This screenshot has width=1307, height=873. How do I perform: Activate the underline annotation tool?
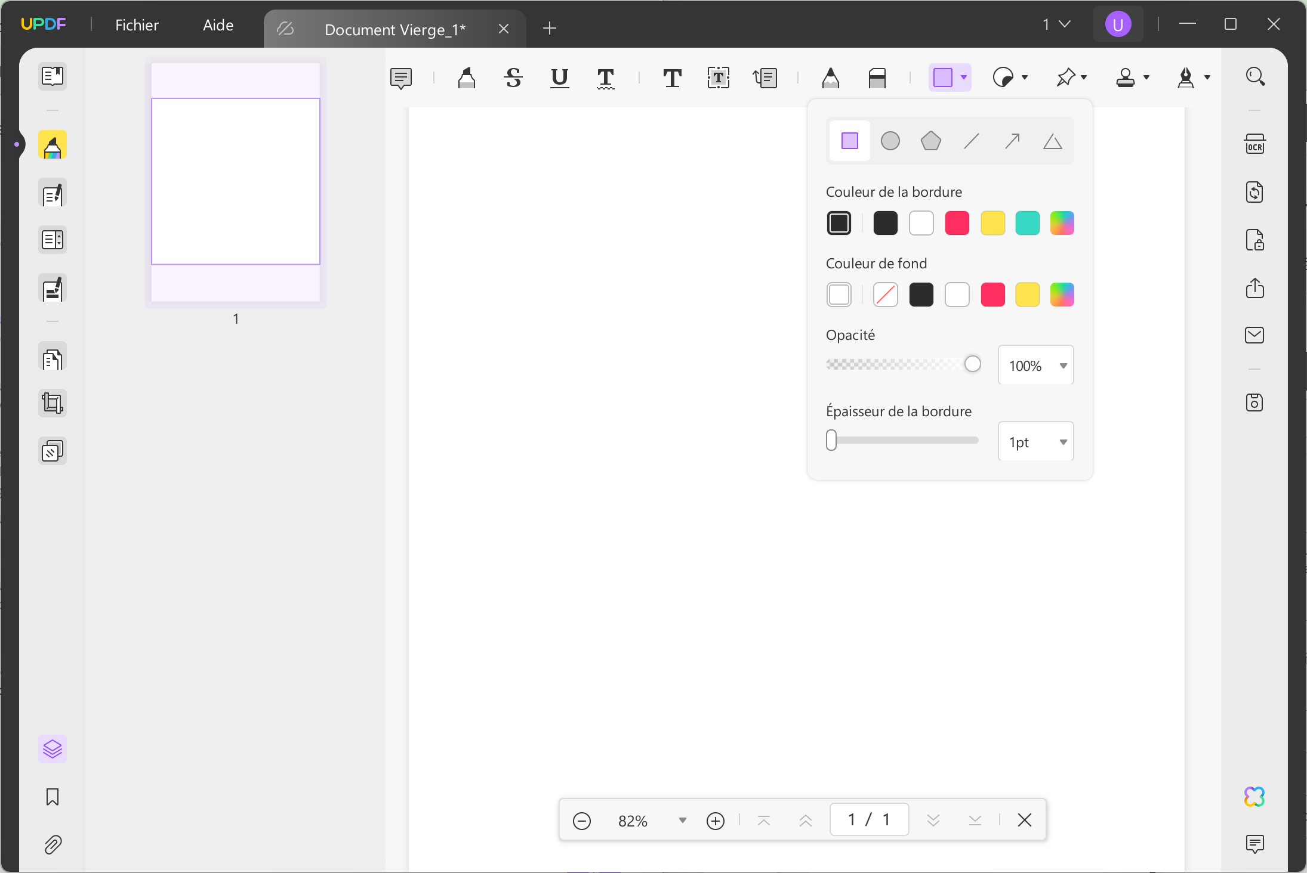pos(559,78)
